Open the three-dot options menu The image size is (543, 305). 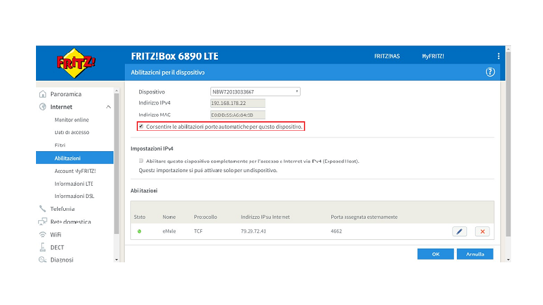498,56
